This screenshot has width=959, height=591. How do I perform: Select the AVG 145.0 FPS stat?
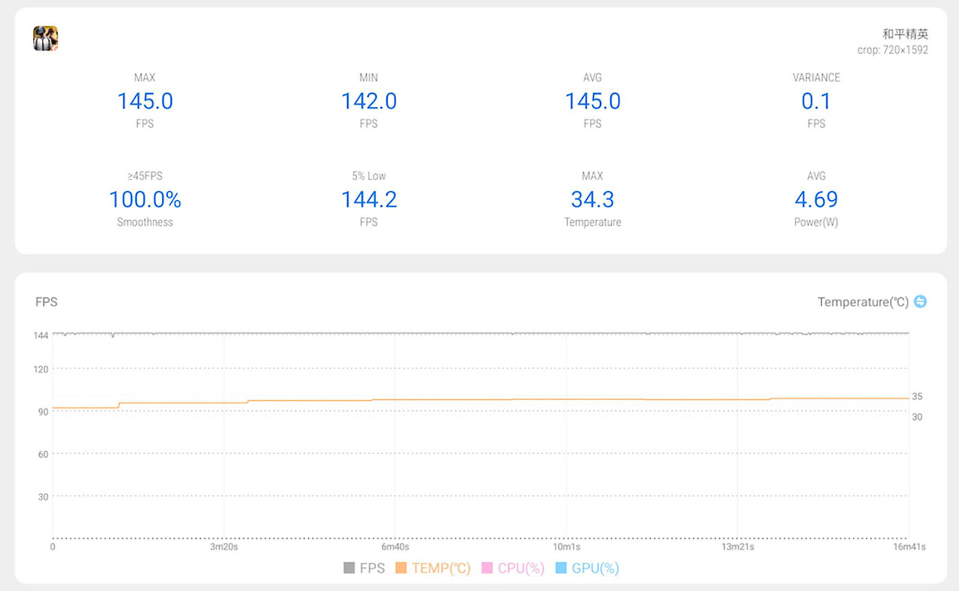tap(593, 101)
